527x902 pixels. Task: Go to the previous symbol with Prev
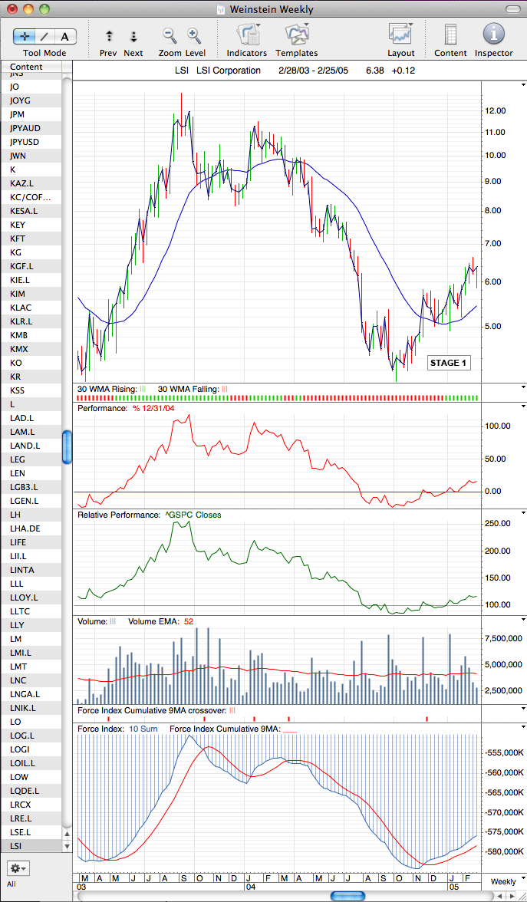109,36
